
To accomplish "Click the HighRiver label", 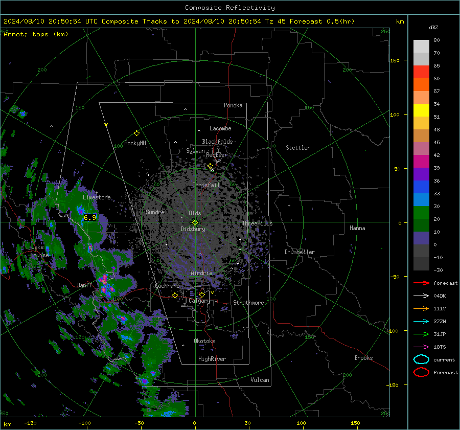I will 212,359.
